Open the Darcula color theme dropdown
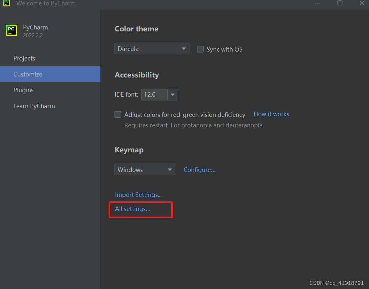 152,49
